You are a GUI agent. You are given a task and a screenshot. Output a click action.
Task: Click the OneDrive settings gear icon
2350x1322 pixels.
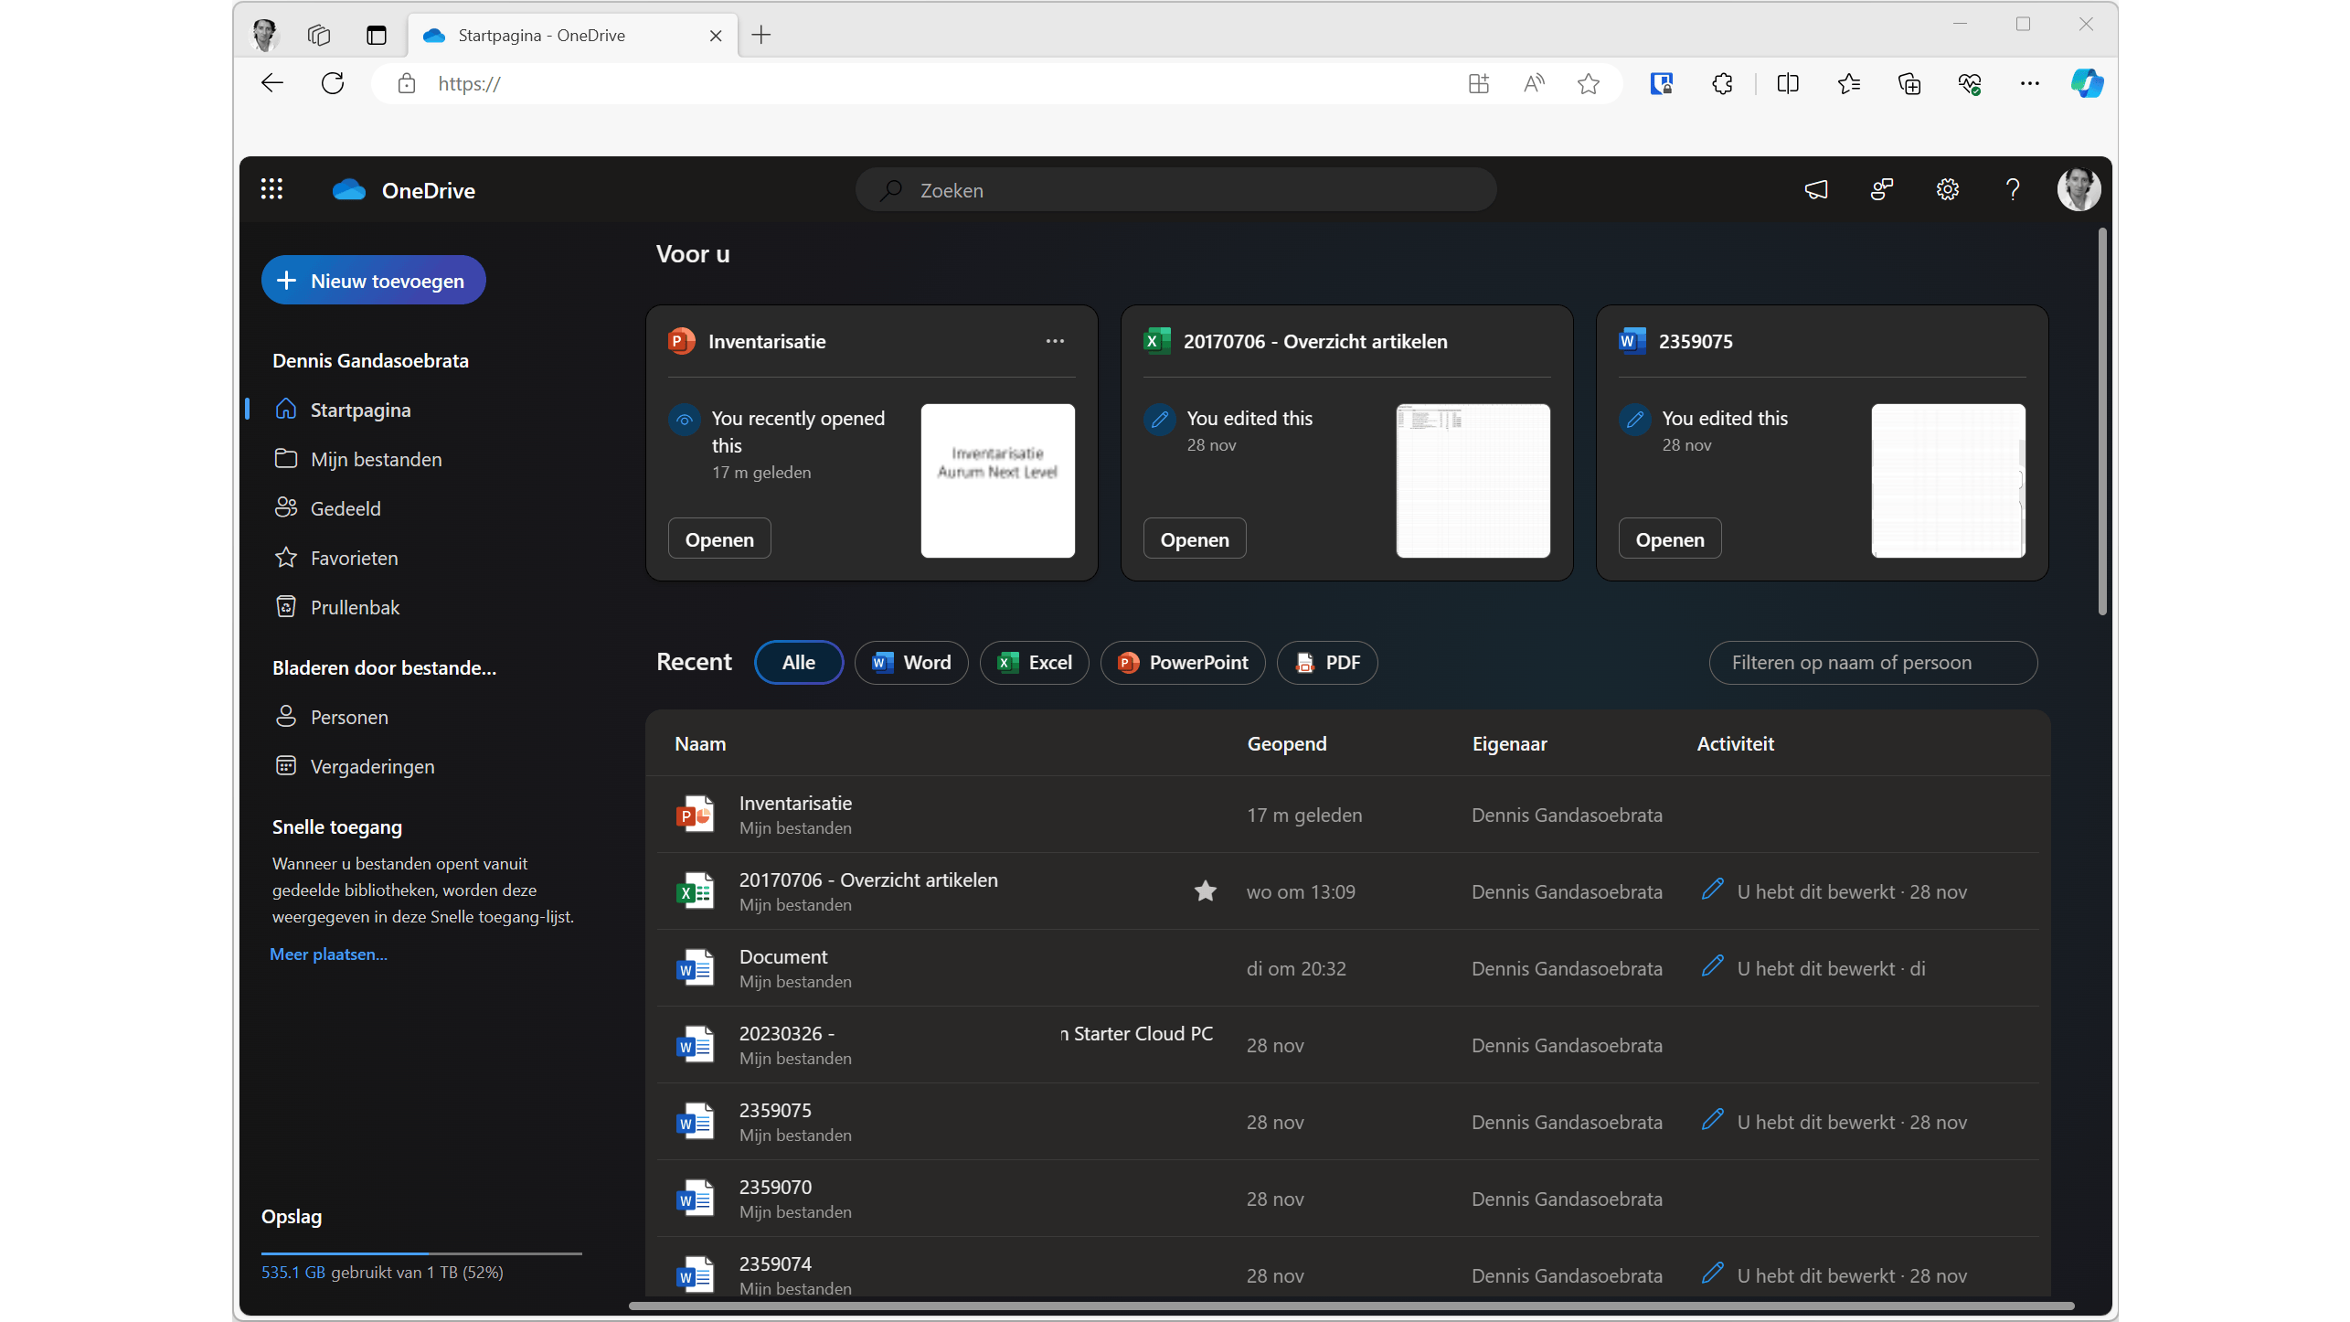1947,189
